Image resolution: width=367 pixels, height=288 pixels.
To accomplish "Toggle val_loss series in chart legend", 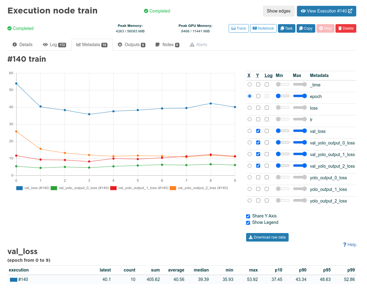I will click(33, 188).
